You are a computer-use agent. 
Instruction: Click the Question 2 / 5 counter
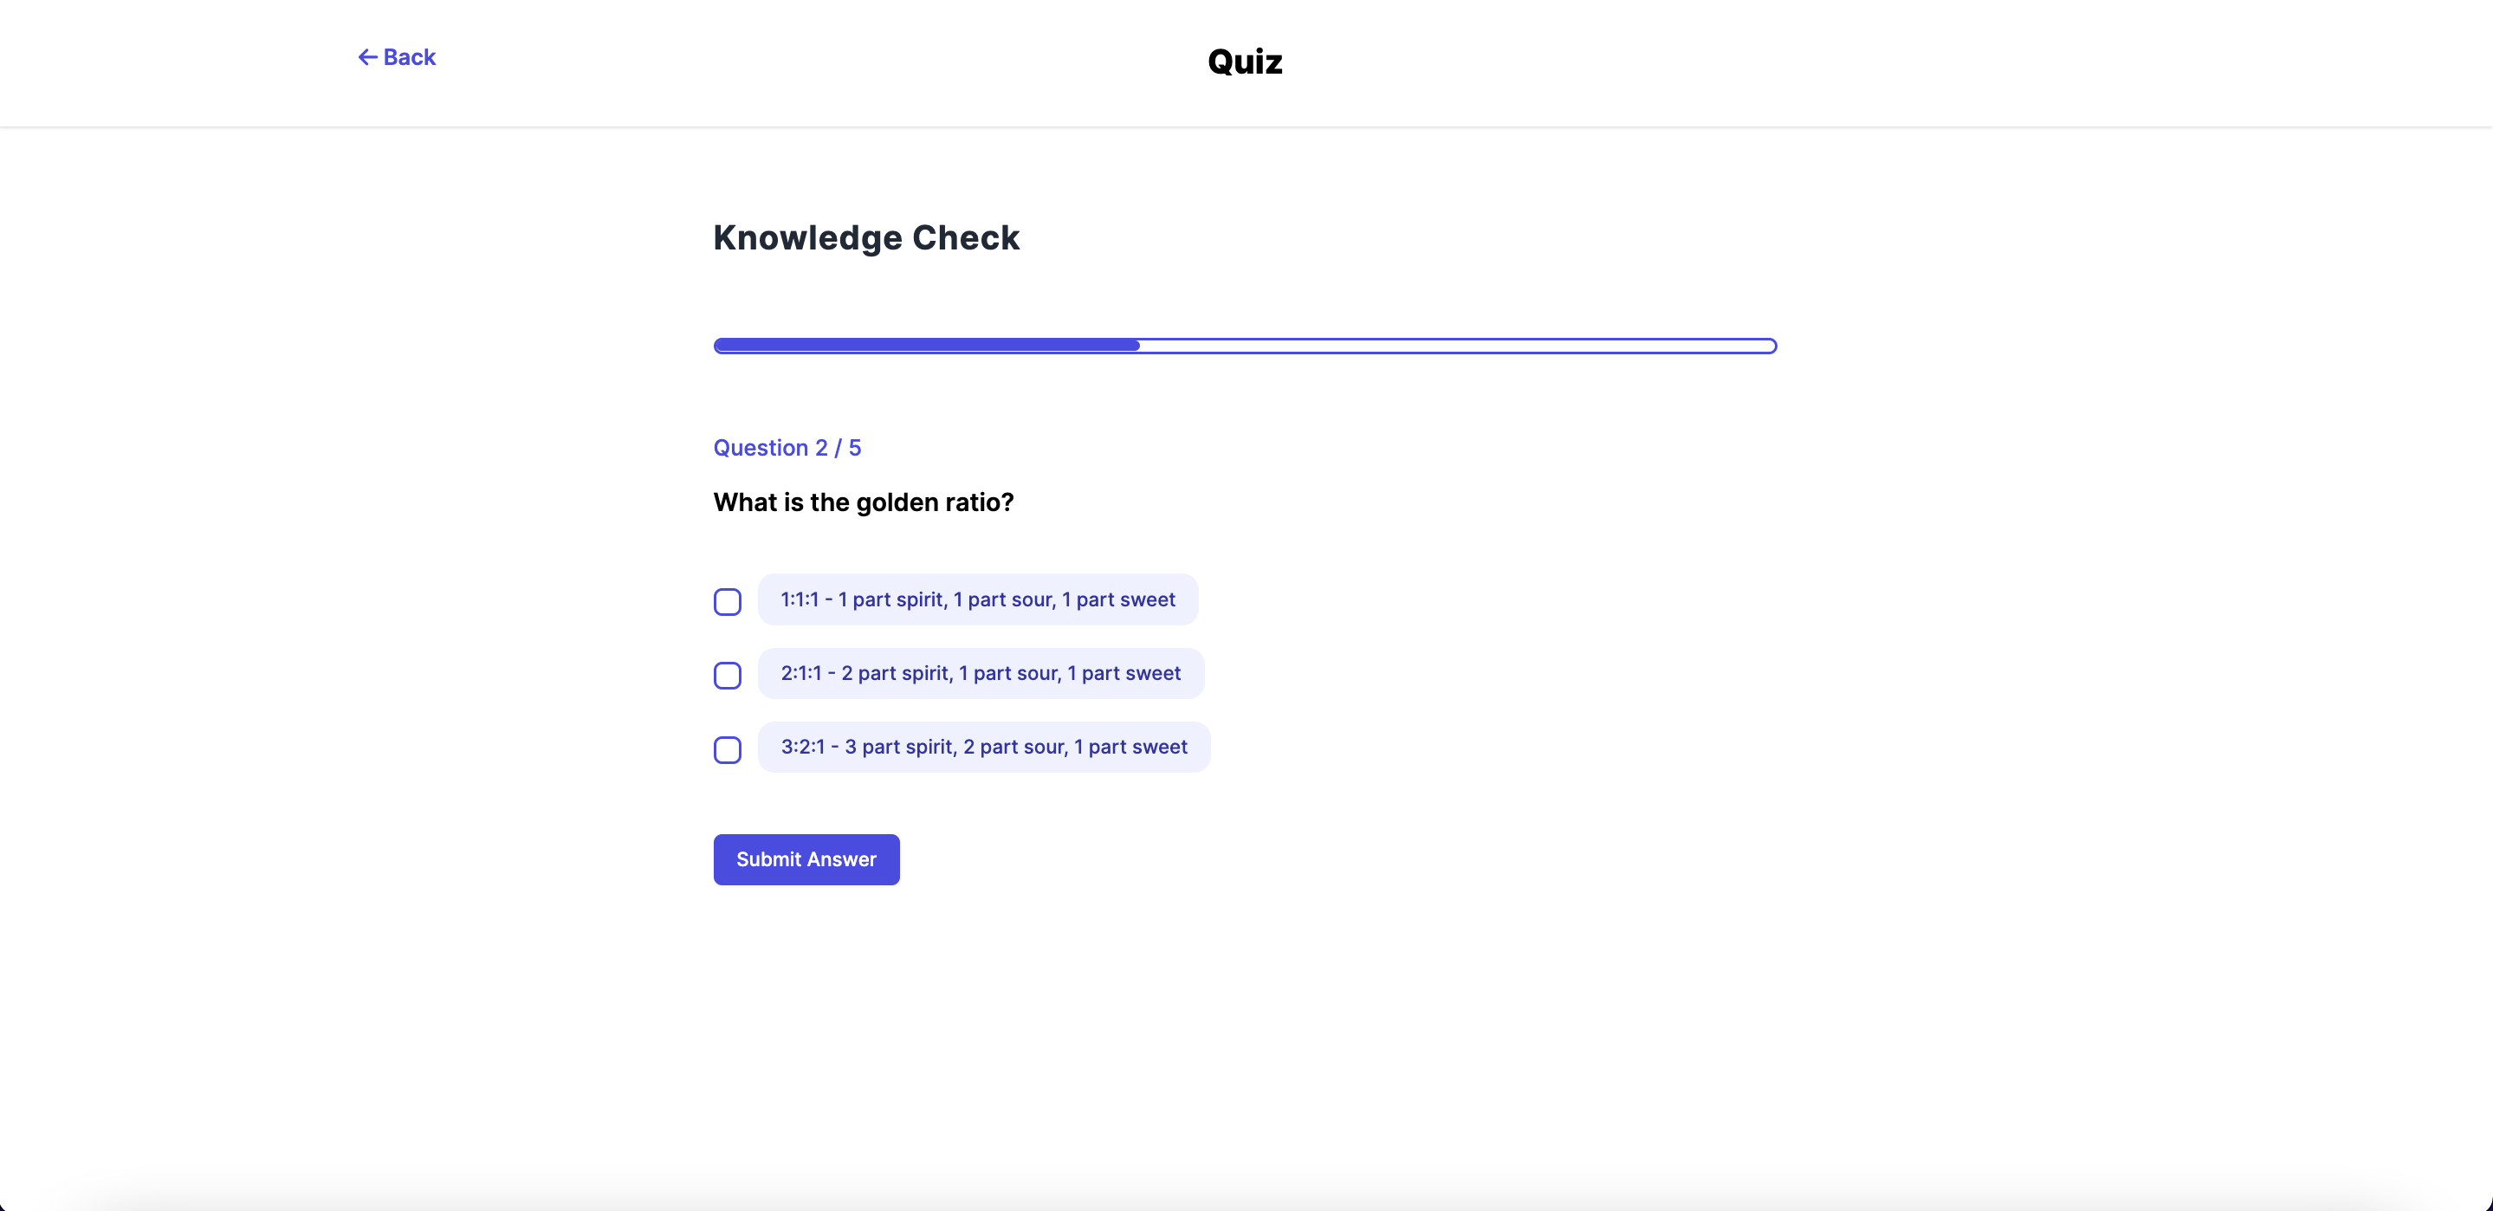point(787,448)
